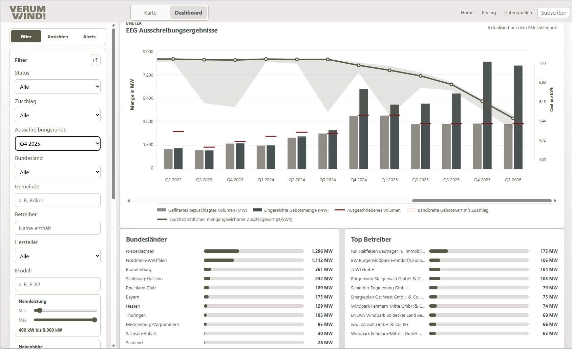This screenshot has width=572, height=349.
Task: Focus the Betreiber name input field
Action: (x=58, y=228)
